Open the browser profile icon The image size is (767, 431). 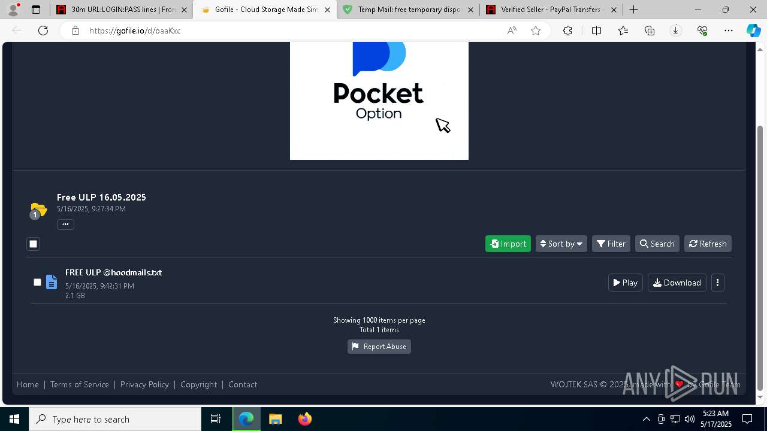pyautogui.click(x=13, y=10)
